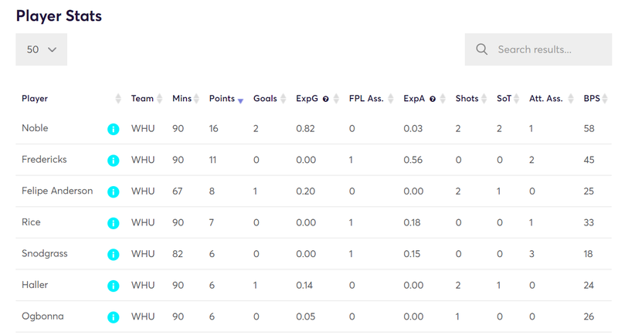
Task: Sort by the Team column header
Action: [147, 98]
